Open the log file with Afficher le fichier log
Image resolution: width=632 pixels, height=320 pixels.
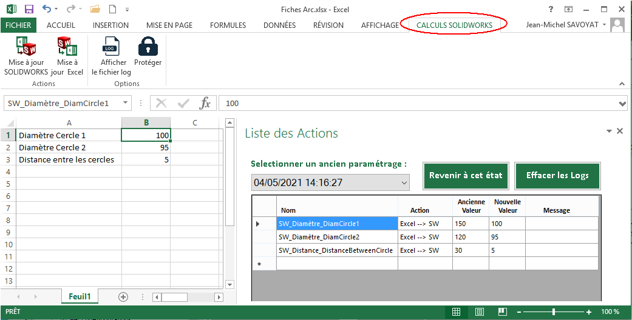(112, 47)
